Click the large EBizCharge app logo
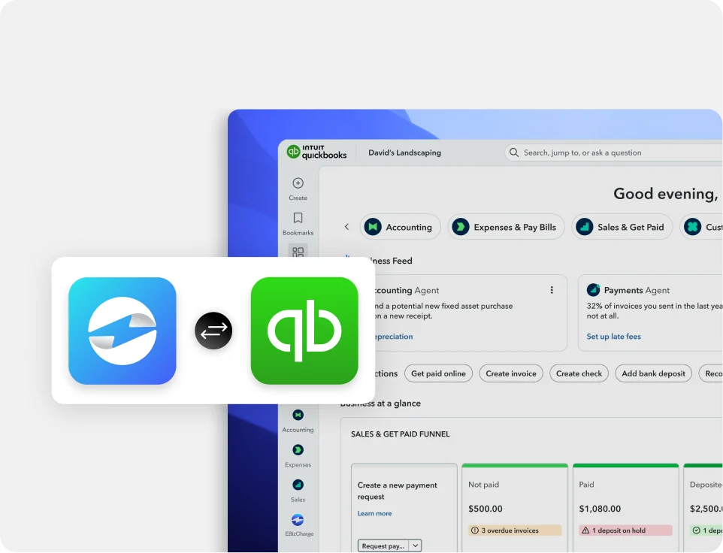 point(123,331)
